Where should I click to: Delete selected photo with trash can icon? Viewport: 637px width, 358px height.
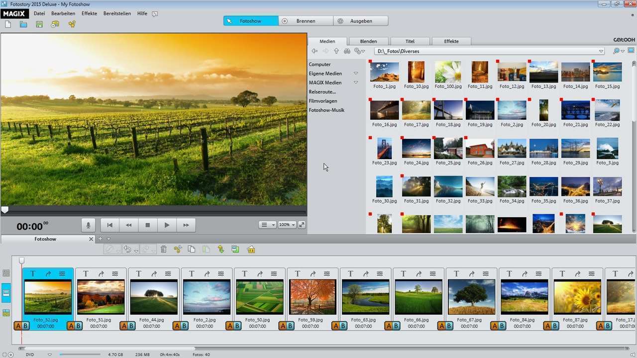pos(163,250)
